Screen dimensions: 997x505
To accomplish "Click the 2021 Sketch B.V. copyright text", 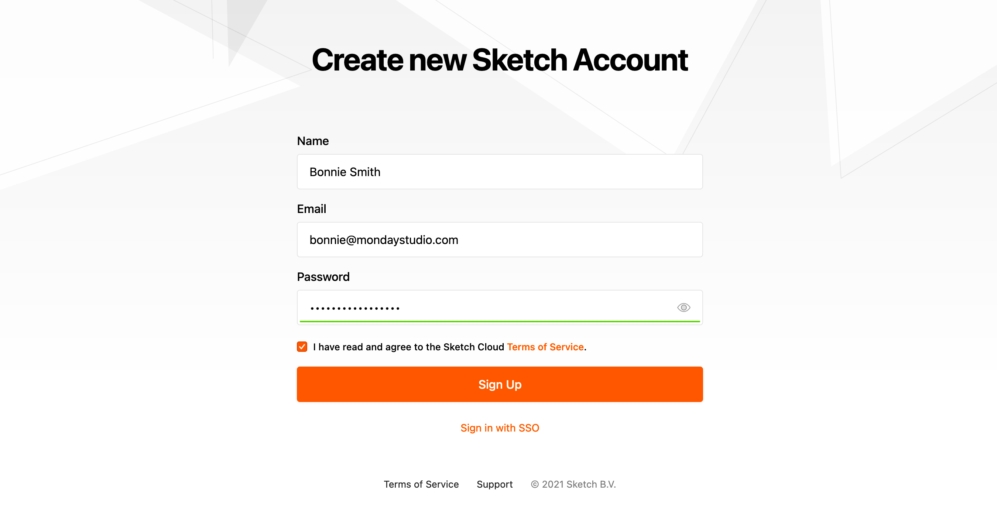I will (573, 484).
